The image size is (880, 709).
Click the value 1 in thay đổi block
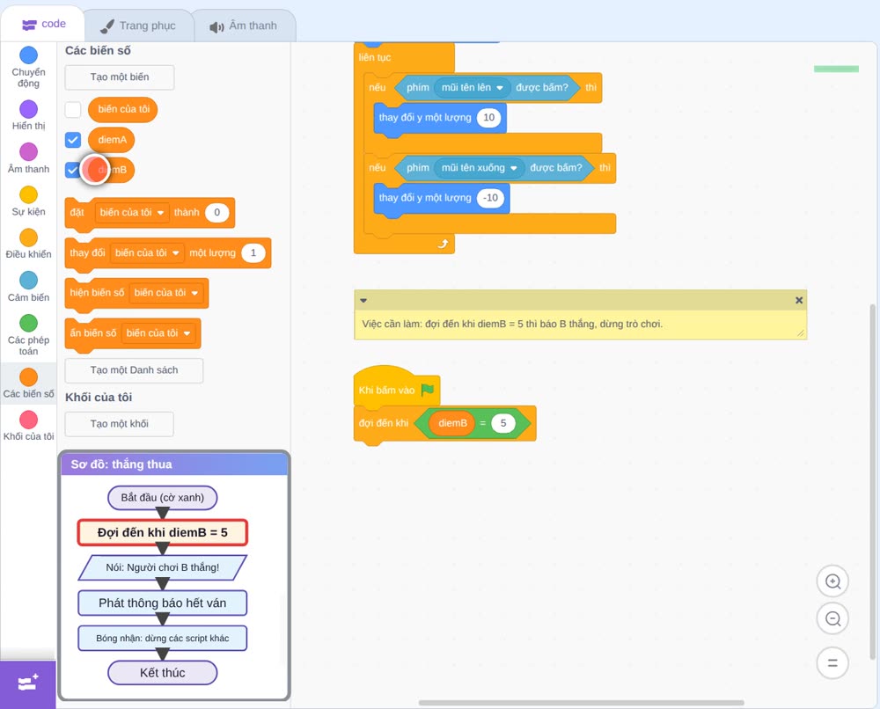click(253, 253)
